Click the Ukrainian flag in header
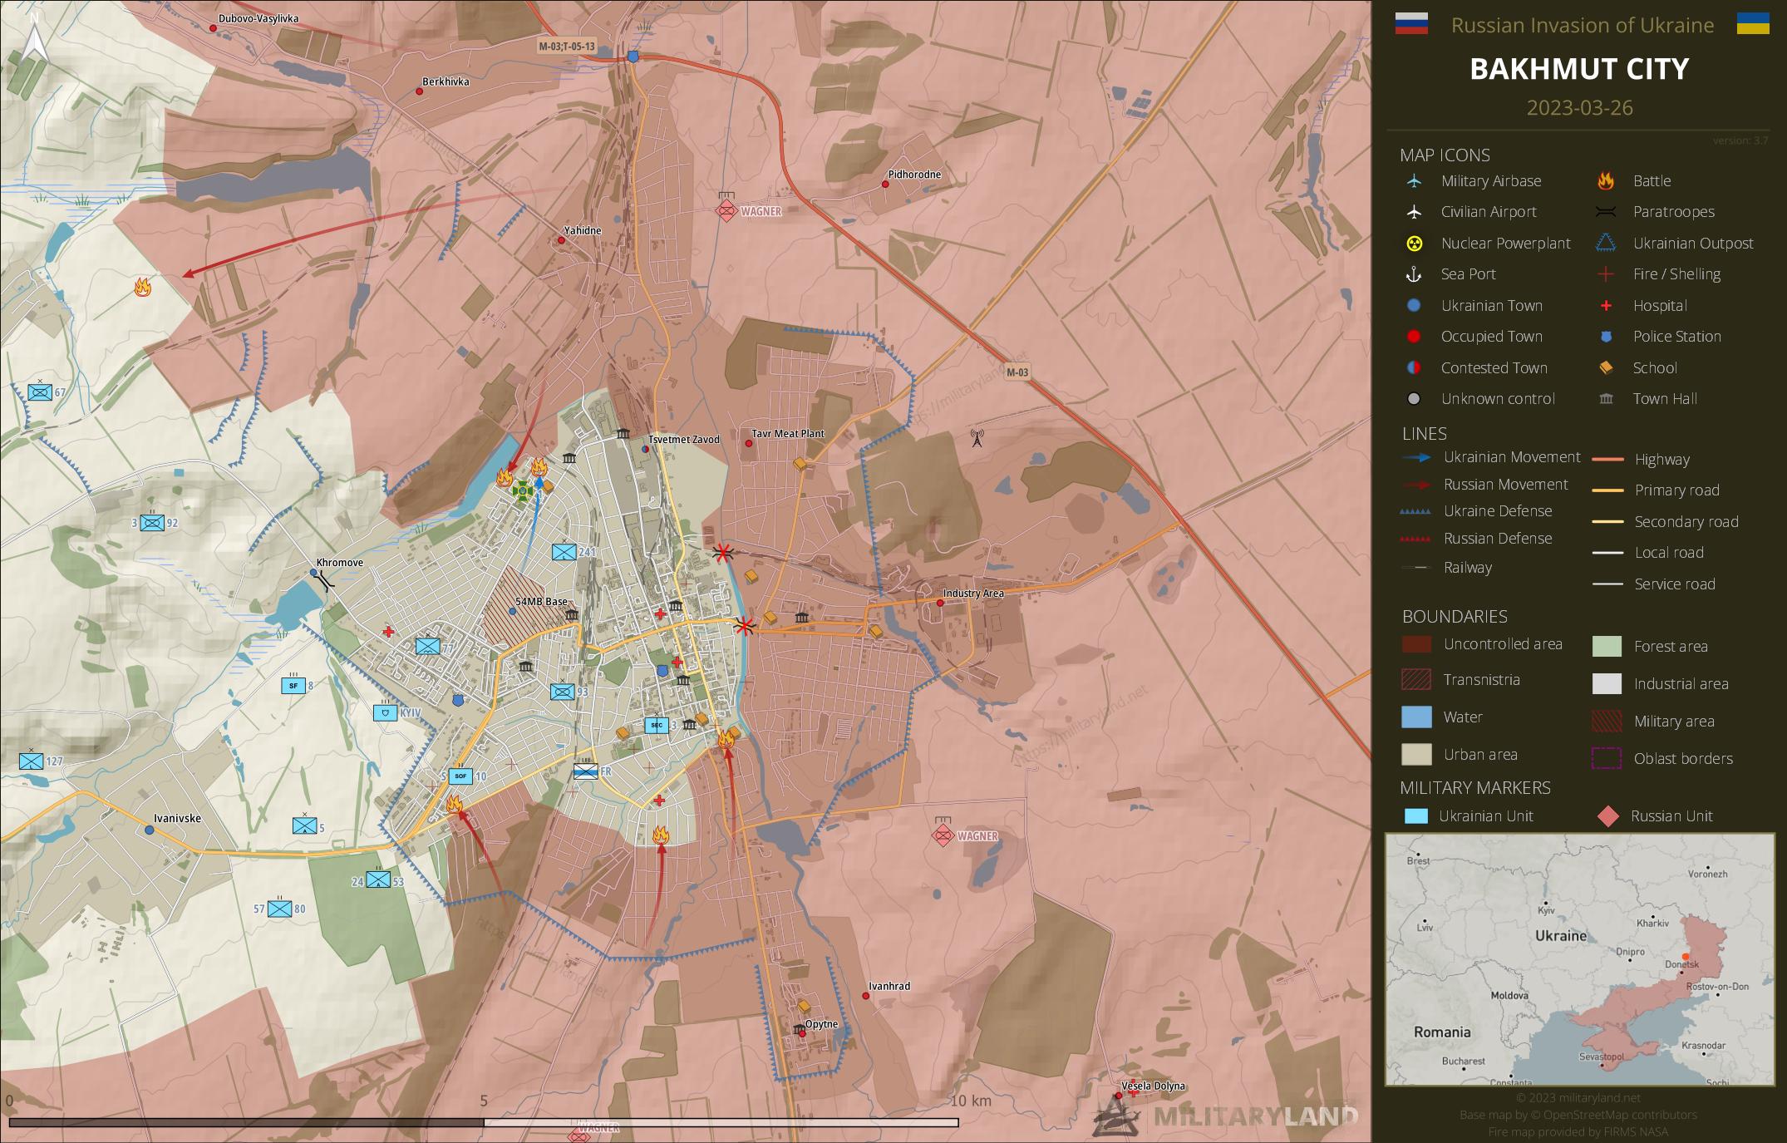 pos(1753,24)
